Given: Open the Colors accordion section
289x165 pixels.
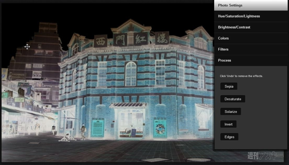Looking at the screenshot, I should coord(251,38).
